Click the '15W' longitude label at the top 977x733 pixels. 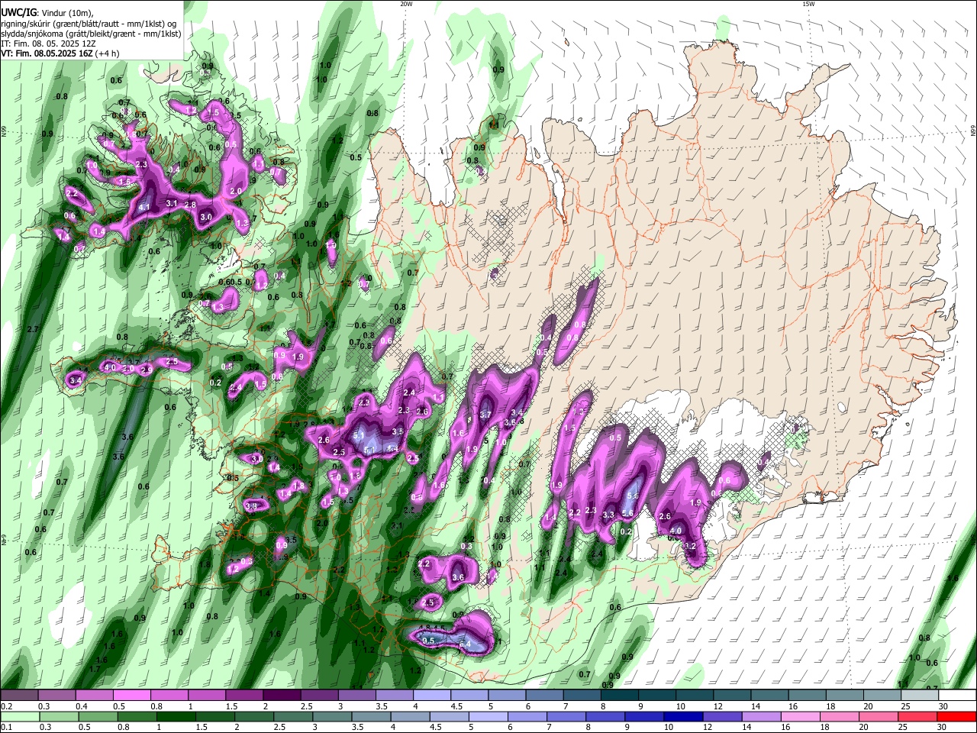pos(808,4)
